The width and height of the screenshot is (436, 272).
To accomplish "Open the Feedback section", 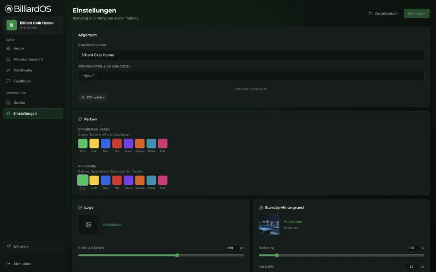I will (33, 81).
